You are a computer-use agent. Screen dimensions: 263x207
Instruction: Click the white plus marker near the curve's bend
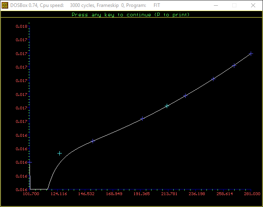pos(59,153)
